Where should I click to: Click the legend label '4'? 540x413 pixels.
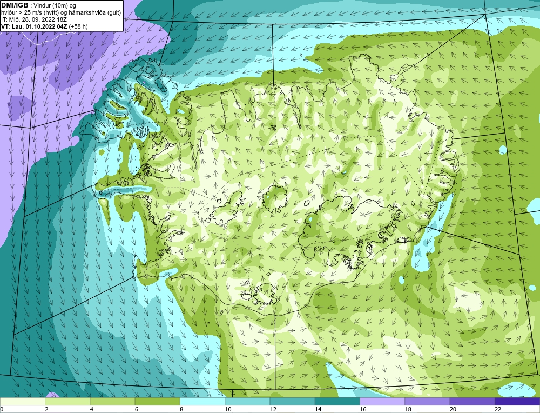(91, 409)
